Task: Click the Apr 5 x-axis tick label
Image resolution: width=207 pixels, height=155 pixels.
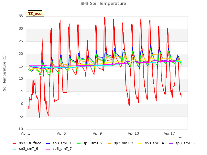Action: point(61,133)
